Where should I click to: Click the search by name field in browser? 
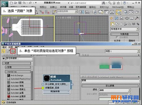point(19,59)
